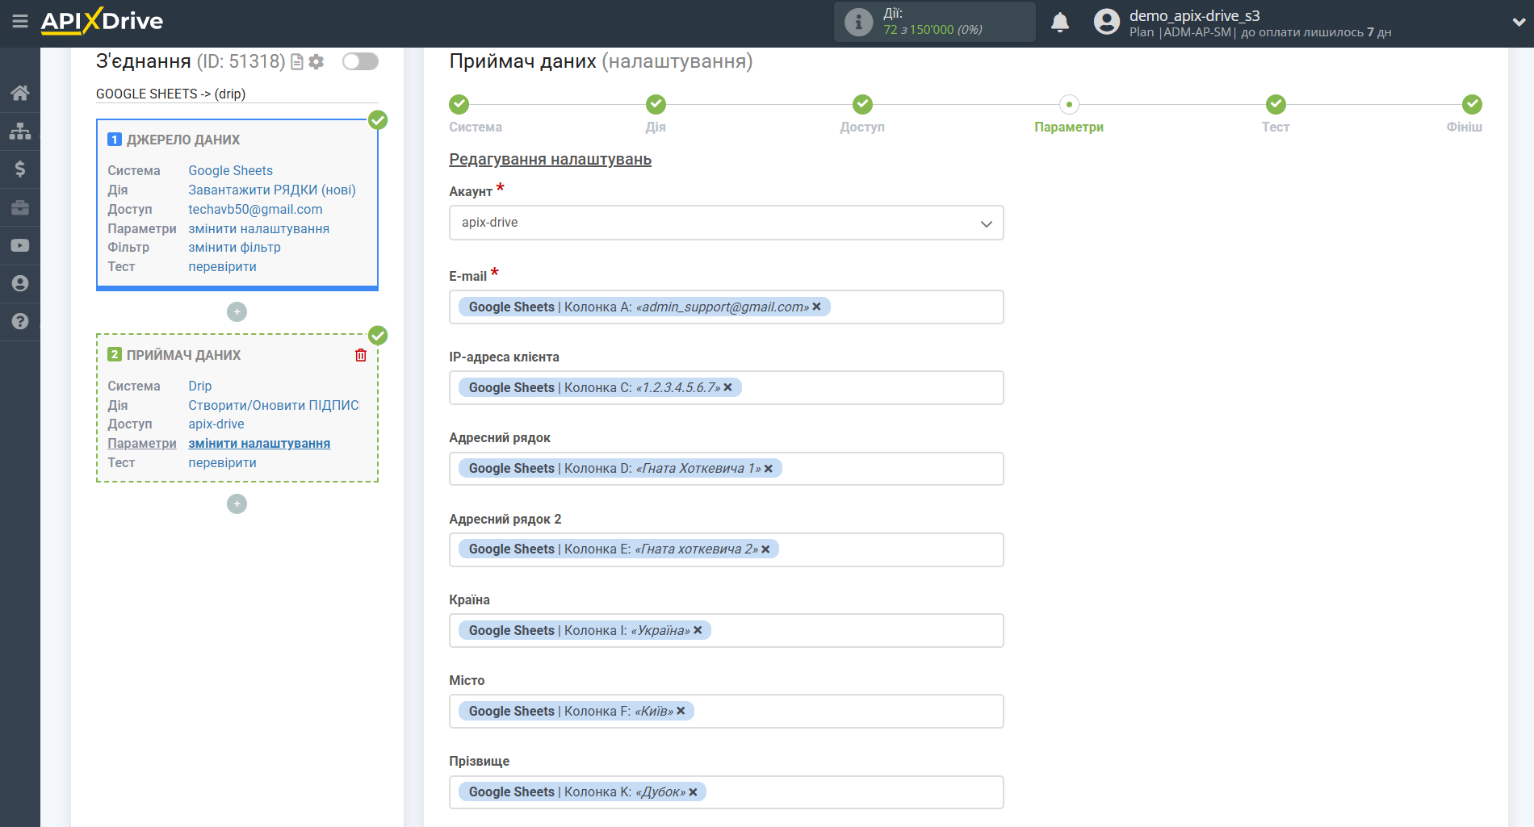The width and height of the screenshot is (1534, 827).
Task: Open connection settings gear icon
Action: pos(316,62)
